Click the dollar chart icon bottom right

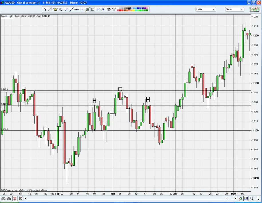pyautogui.click(x=240, y=198)
